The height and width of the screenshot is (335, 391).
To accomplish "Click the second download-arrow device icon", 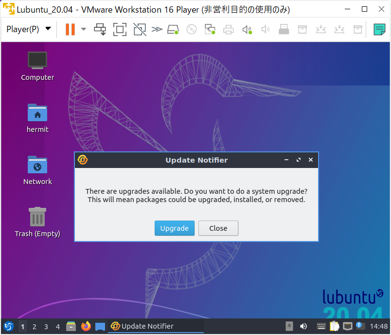I will [x=339, y=29].
